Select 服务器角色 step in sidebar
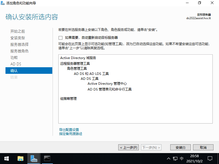The height and width of the screenshot is (164, 219). point(19,51)
